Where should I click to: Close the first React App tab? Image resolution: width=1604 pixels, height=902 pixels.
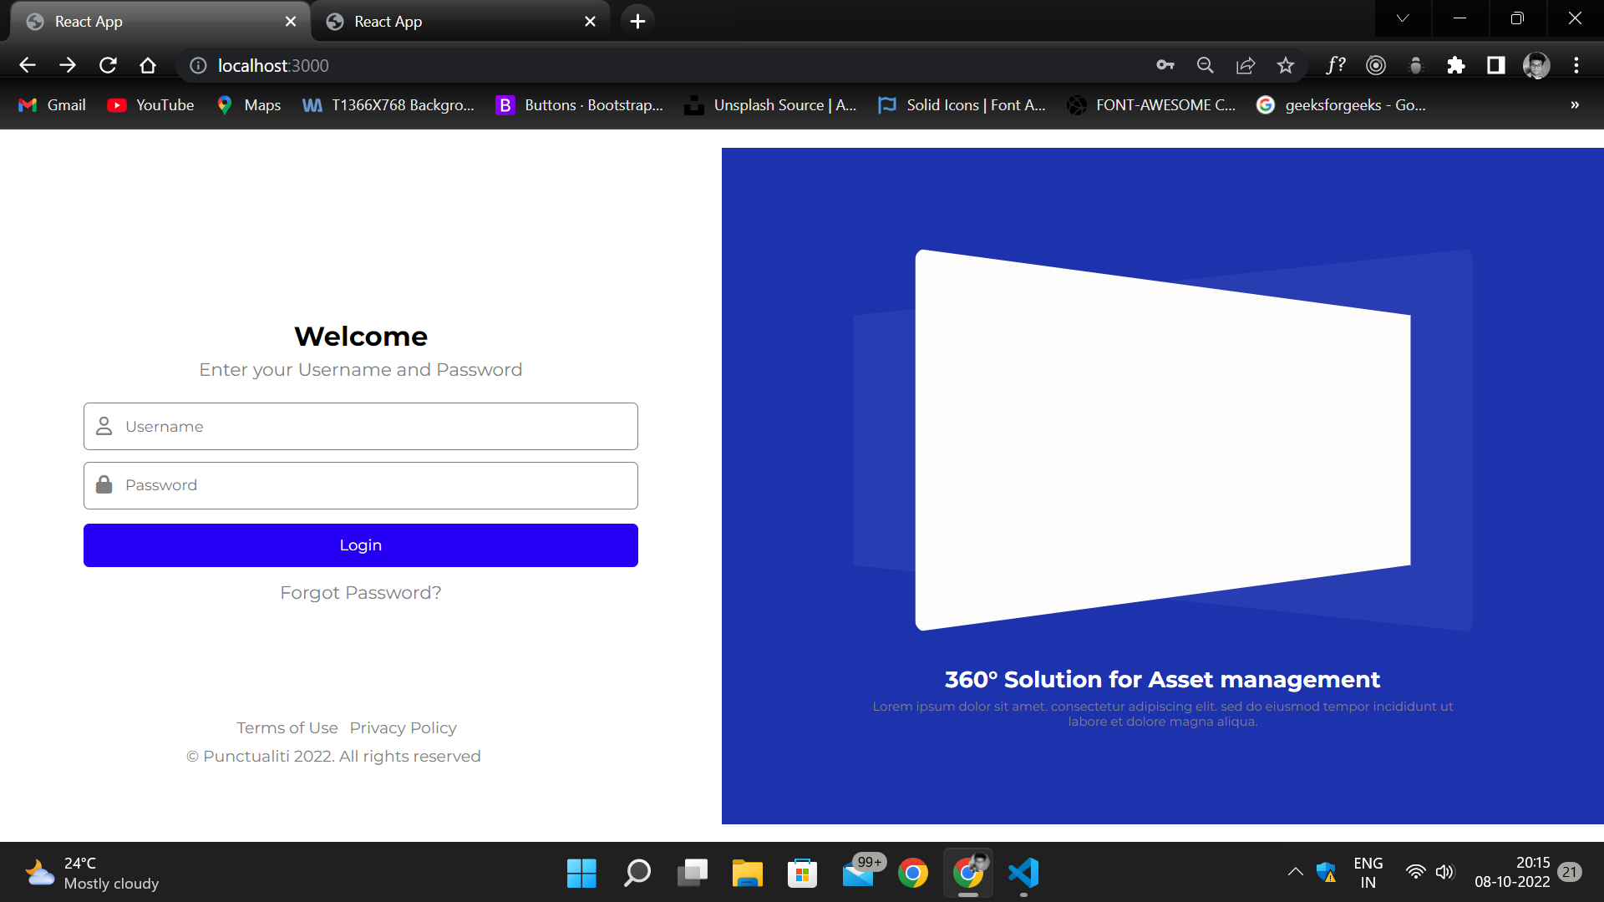291,22
